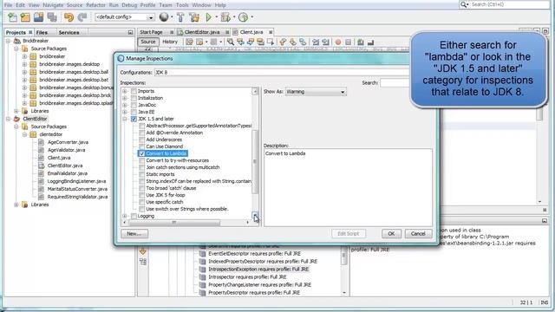Click the red Start Macro Recording icon
The height and width of the screenshot is (312, 555).
click(338, 42)
